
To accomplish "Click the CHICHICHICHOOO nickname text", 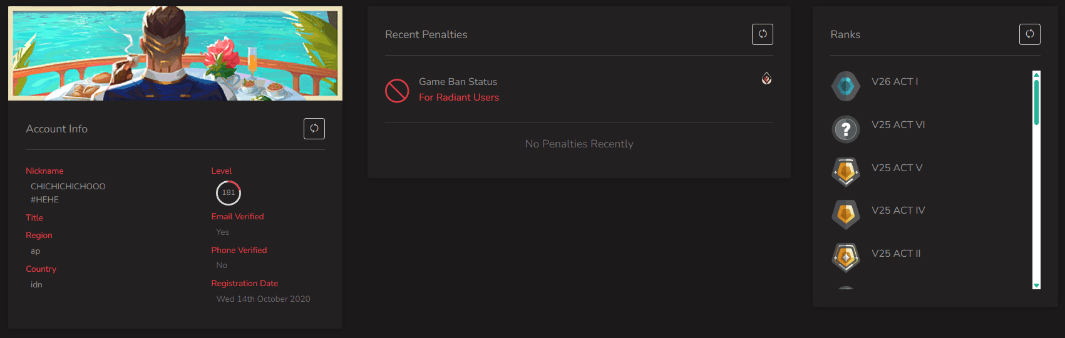I will point(68,186).
